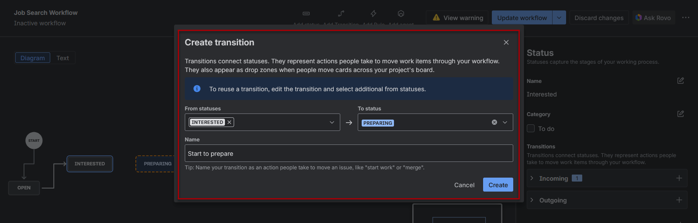Select the PREPARING status node

156,164
